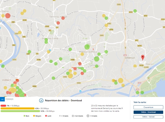Show the Couverture map
This screenshot has height=122, width=165.
pyautogui.click(x=148, y=107)
